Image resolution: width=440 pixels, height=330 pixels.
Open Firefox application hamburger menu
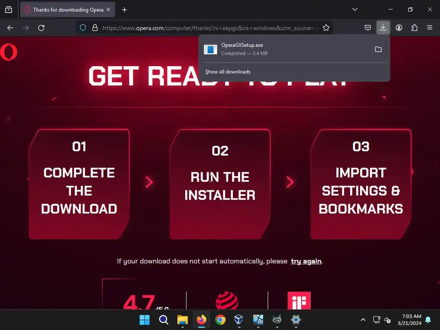click(430, 28)
